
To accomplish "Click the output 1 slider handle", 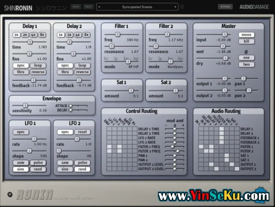I will tap(225, 79).
